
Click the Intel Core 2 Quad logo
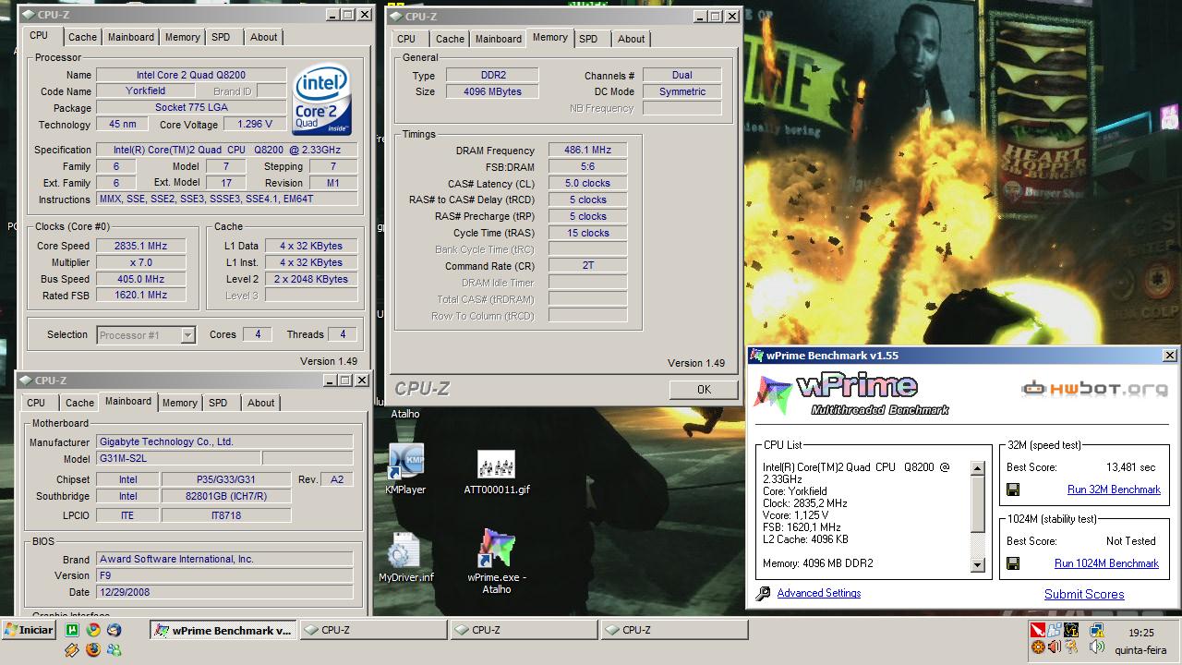point(321,100)
